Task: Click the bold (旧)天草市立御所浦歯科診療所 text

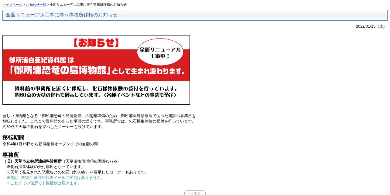Action: [32, 161]
